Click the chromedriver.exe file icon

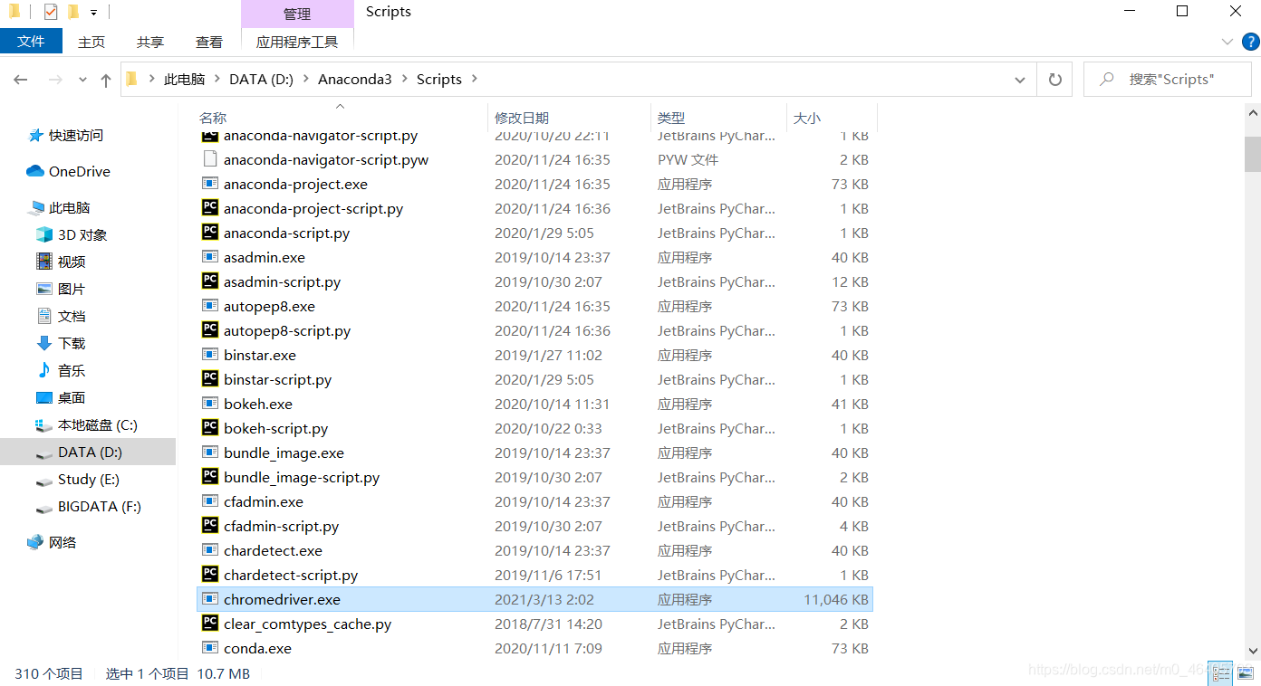[x=209, y=599]
